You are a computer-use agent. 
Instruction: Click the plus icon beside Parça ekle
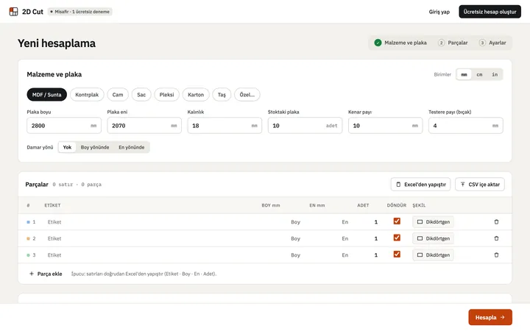(x=32, y=274)
